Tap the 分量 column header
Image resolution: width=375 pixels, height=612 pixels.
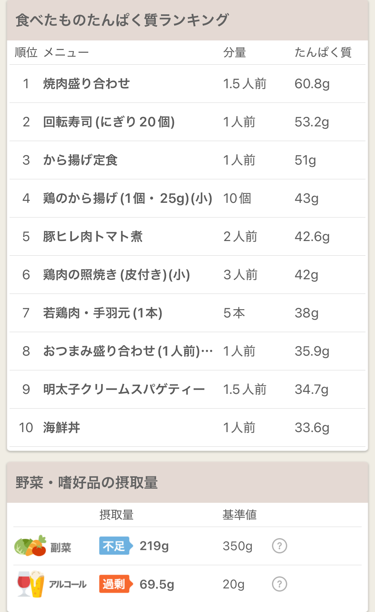coord(234,52)
